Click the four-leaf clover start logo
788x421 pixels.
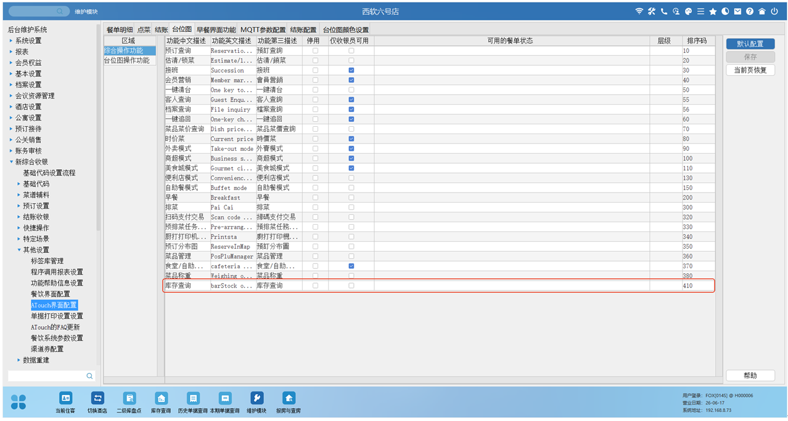pos(18,402)
